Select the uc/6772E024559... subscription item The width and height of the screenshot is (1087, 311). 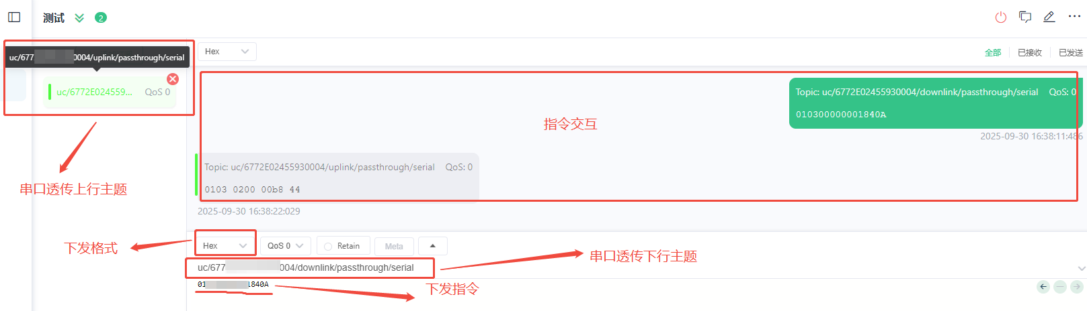point(110,92)
